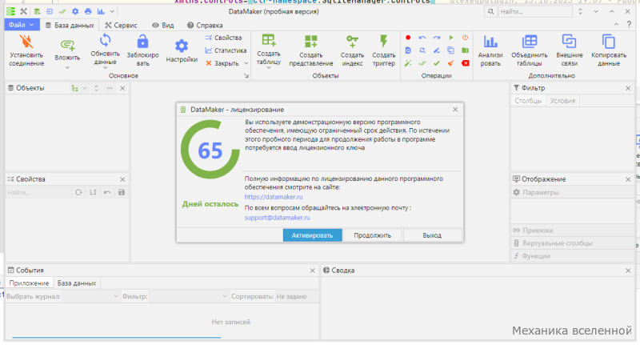Click the red record circle in Операции
The height and width of the screenshot is (345, 640).
[408, 38]
